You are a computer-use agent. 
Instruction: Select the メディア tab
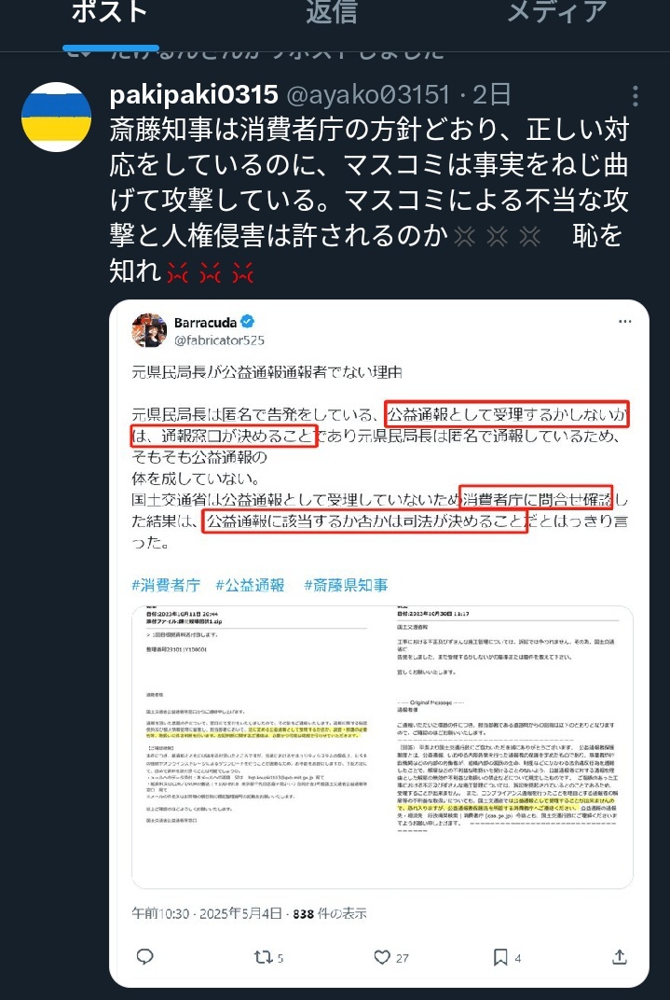[x=556, y=13]
